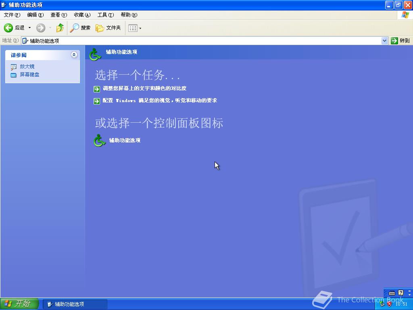Click the address bar page icon
This screenshot has width=413, height=310.
pos(25,41)
